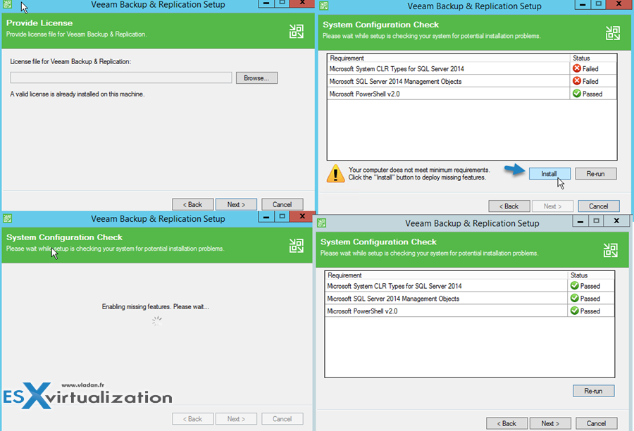Click Back in the Provide License window
This screenshot has height=431, width=634.
(x=192, y=204)
